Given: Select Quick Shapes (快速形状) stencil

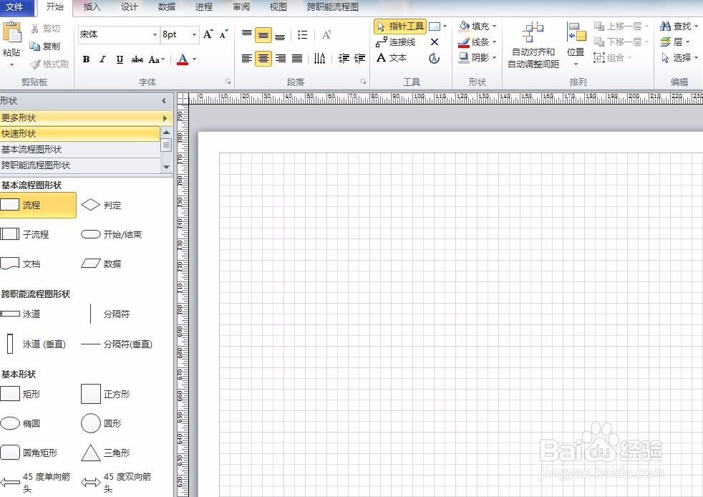Looking at the screenshot, I should point(79,134).
